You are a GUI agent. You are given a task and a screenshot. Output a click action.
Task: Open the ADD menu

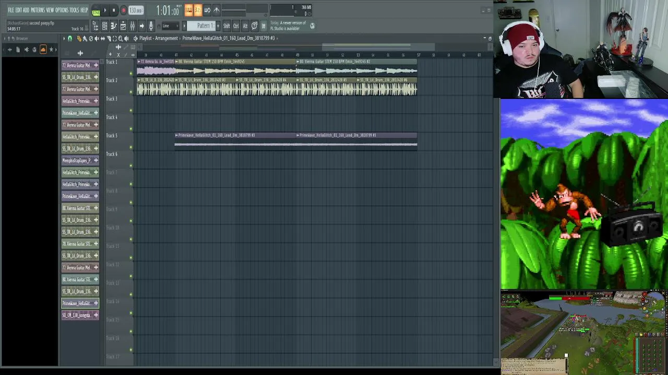[26, 10]
